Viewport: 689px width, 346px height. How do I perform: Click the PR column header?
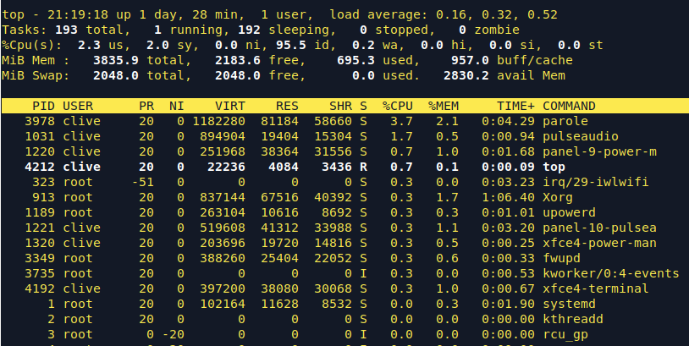point(146,107)
